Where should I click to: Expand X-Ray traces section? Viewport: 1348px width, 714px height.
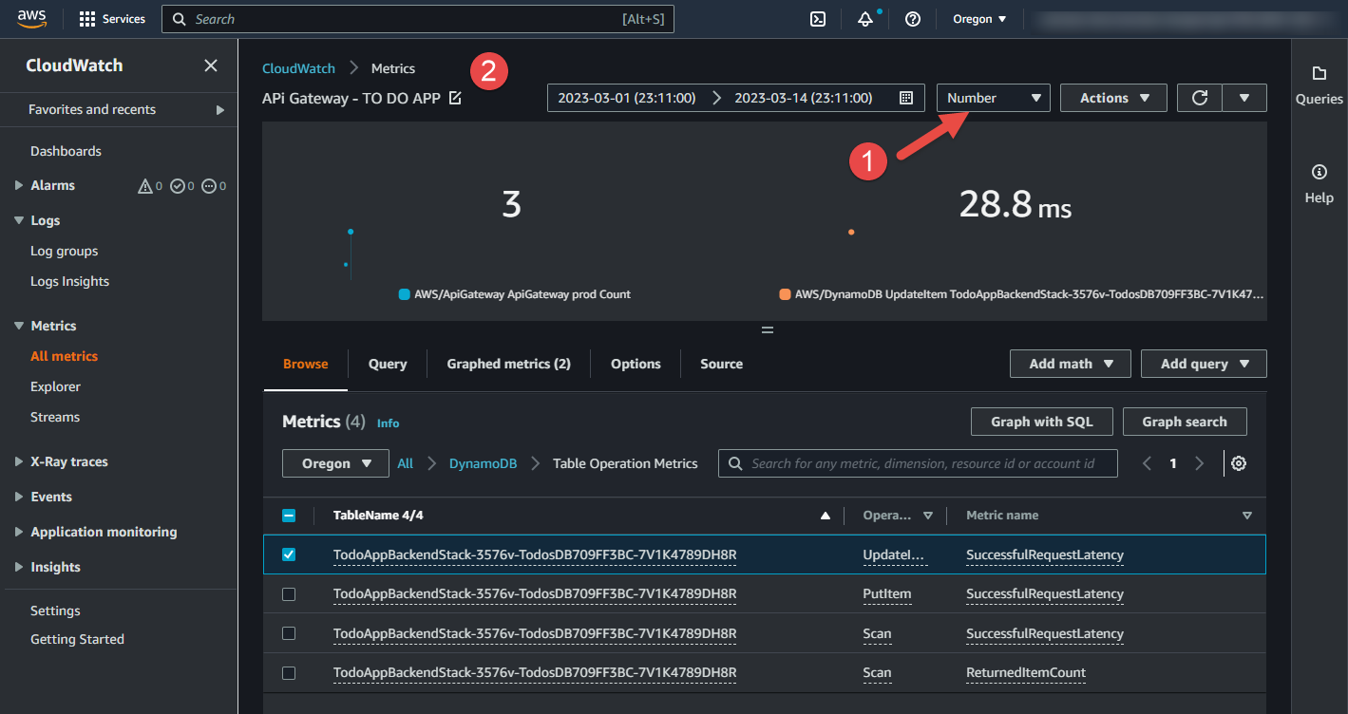[19, 461]
